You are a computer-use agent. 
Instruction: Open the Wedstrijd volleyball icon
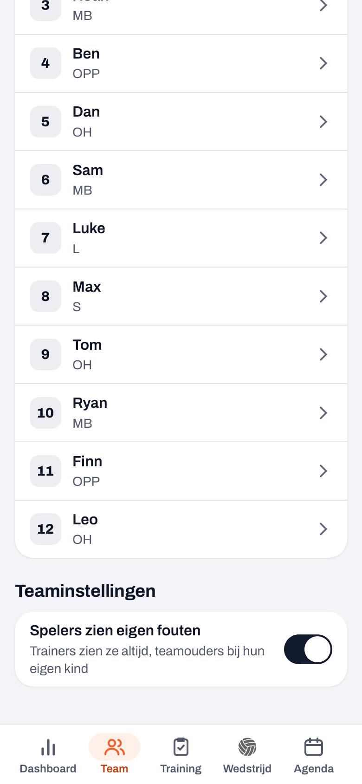pos(247,747)
